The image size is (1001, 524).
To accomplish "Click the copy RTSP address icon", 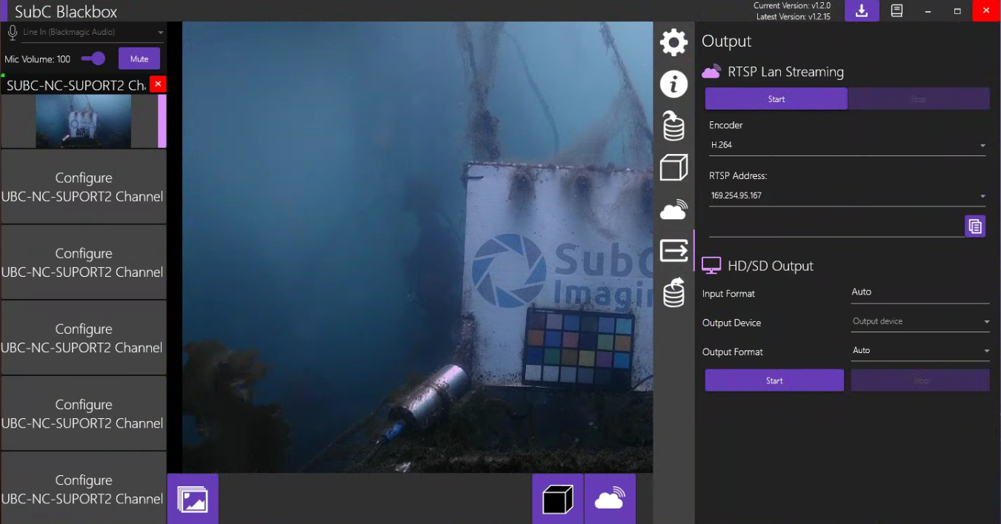I will click(975, 226).
